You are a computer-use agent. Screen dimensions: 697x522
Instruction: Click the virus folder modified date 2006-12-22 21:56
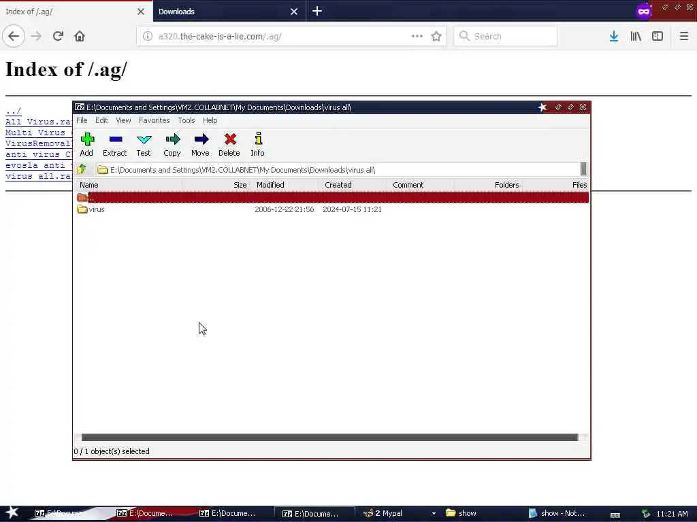pyautogui.click(x=284, y=209)
